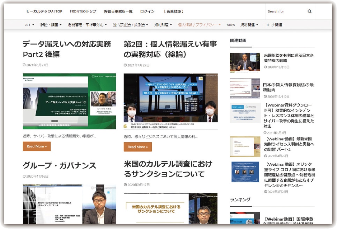The width and height of the screenshot is (337, 229).
Task: Open article データ漏えいへの対応実務 Part2 後編
Action: point(67,49)
